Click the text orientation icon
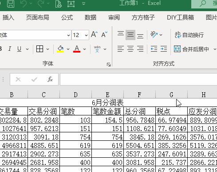Screen dimensions: 217x172 (154, 35)
